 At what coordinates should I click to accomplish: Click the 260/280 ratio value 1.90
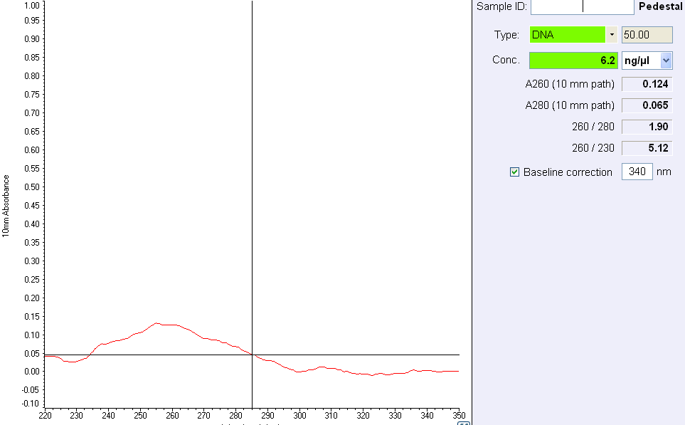(x=647, y=127)
